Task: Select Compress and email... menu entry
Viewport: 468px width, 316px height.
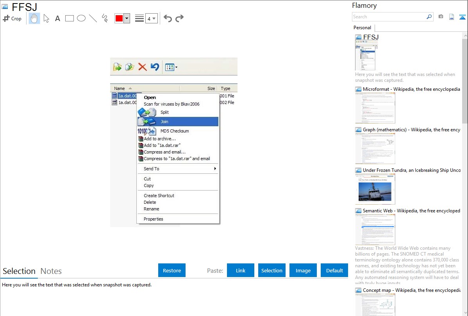Action: pos(178,152)
